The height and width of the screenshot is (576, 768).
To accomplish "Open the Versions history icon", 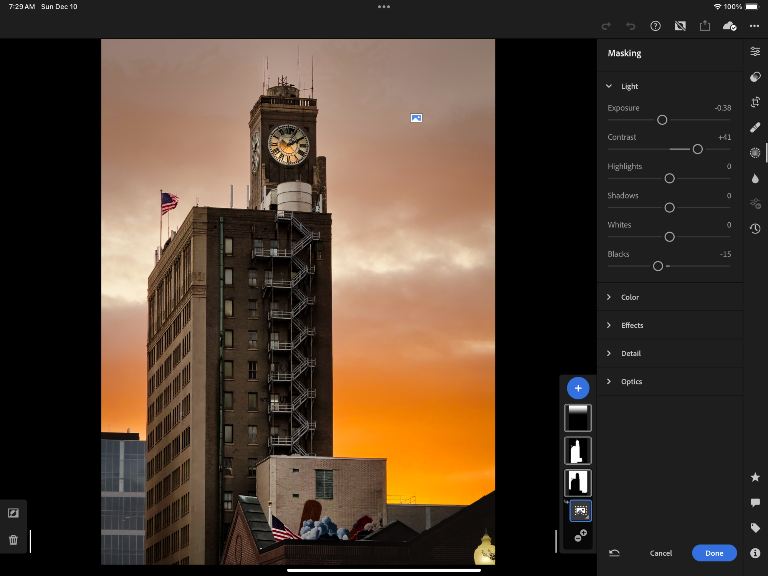I will pyautogui.click(x=755, y=229).
